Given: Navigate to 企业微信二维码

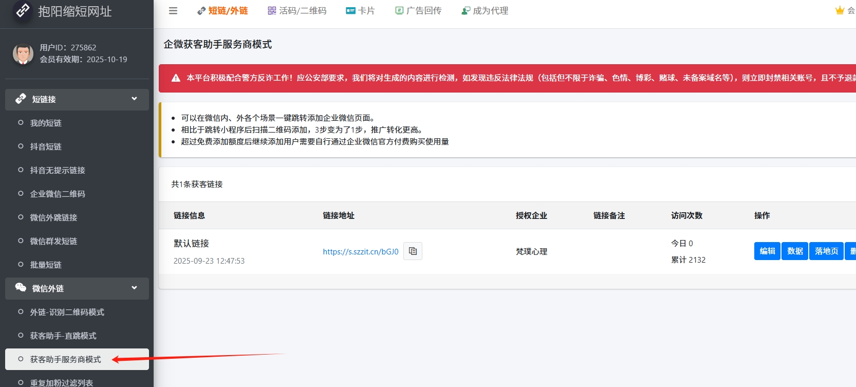Looking at the screenshot, I should point(58,194).
